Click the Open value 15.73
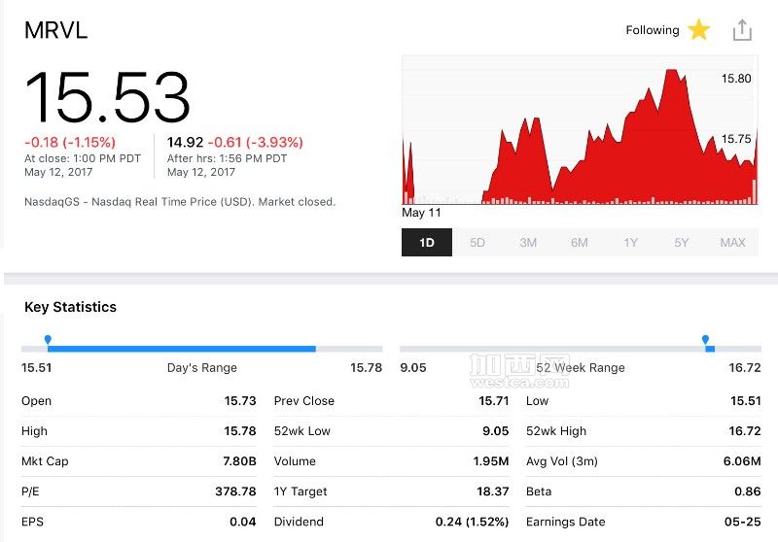Viewport: 778px width, 542px height. [x=240, y=401]
